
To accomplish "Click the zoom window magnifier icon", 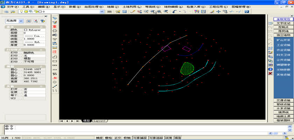I will (x=152, y=12).
